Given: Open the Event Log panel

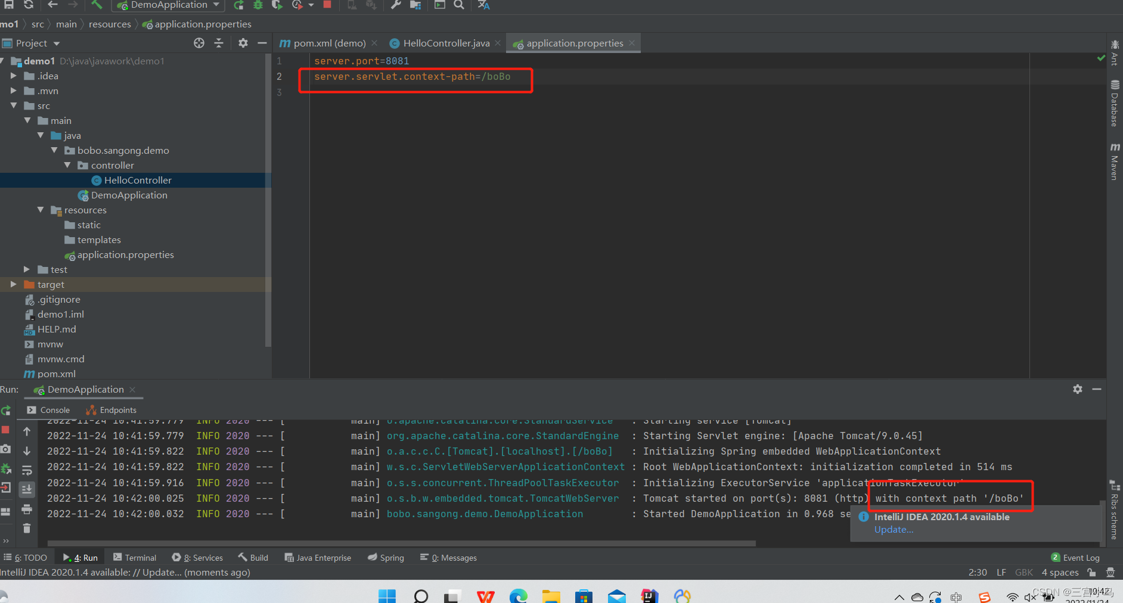Looking at the screenshot, I should [x=1080, y=557].
